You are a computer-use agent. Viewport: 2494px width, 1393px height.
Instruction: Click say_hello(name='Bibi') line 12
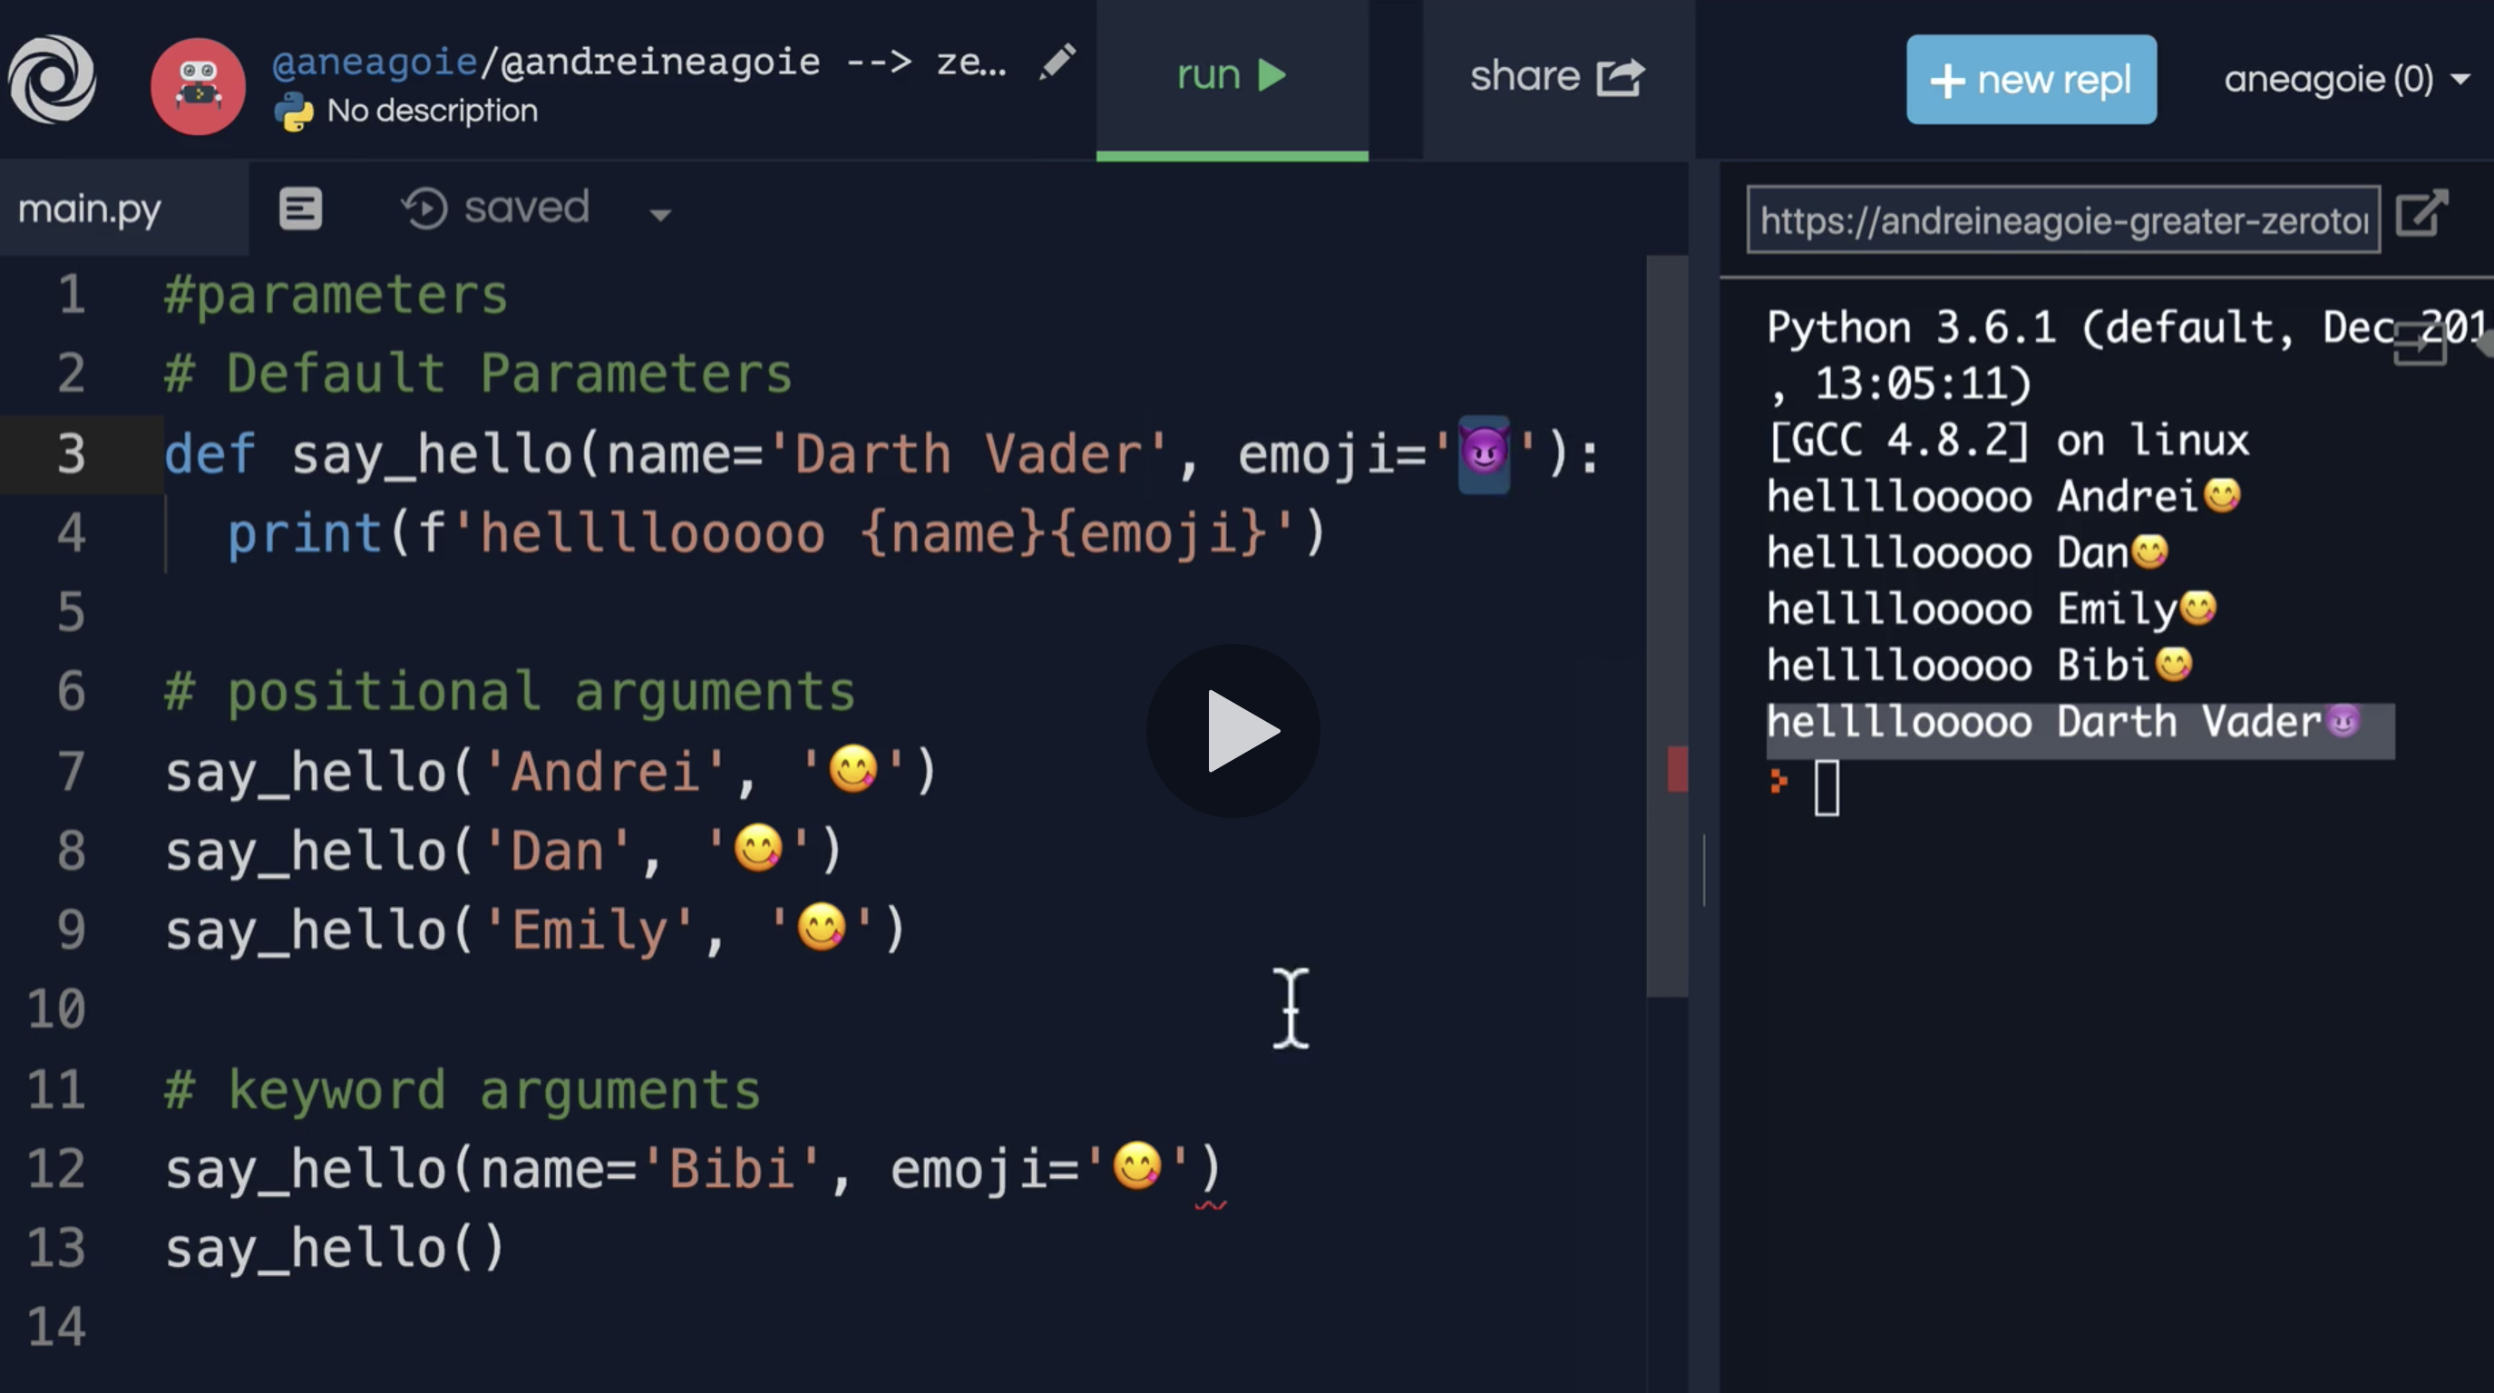click(x=694, y=1168)
